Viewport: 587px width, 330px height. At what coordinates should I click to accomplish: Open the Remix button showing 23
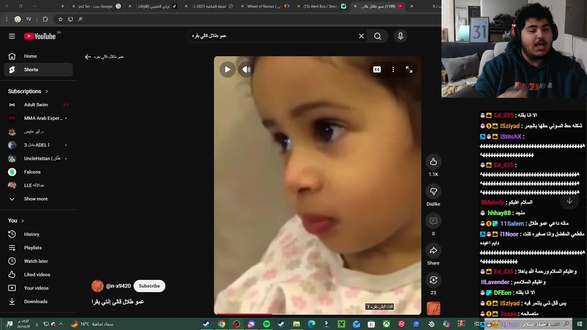tap(433, 280)
